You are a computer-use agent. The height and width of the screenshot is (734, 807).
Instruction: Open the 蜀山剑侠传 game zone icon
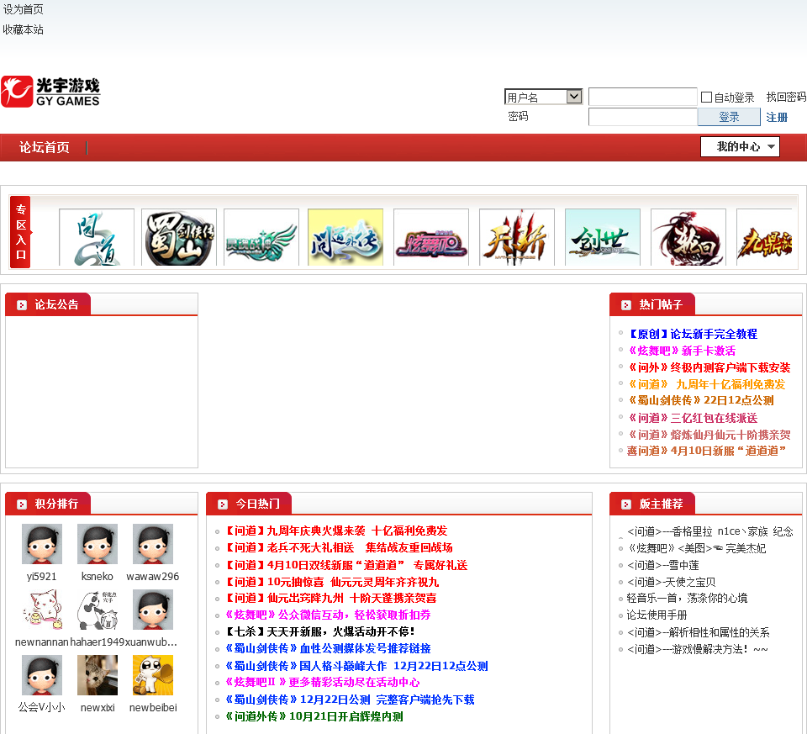pyautogui.click(x=179, y=237)
